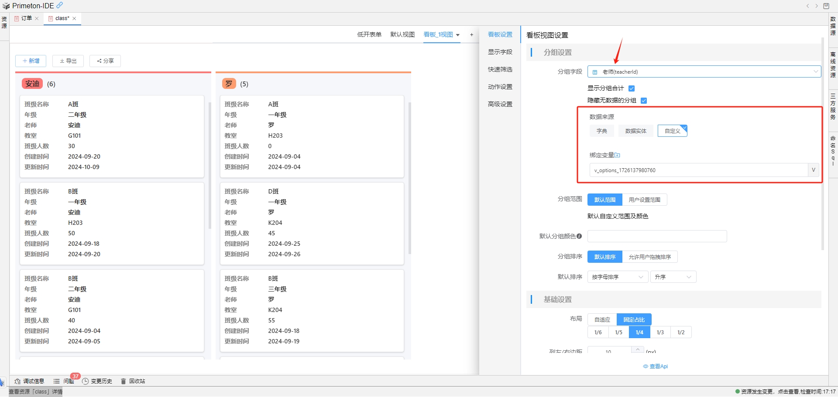The width and height of the screenshot is (838, 397).
Task: Open 变更历史 change history panel
Action: [97, 381]
